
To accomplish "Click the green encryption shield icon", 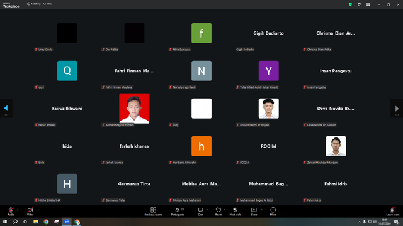I will (x=350, y=4).
